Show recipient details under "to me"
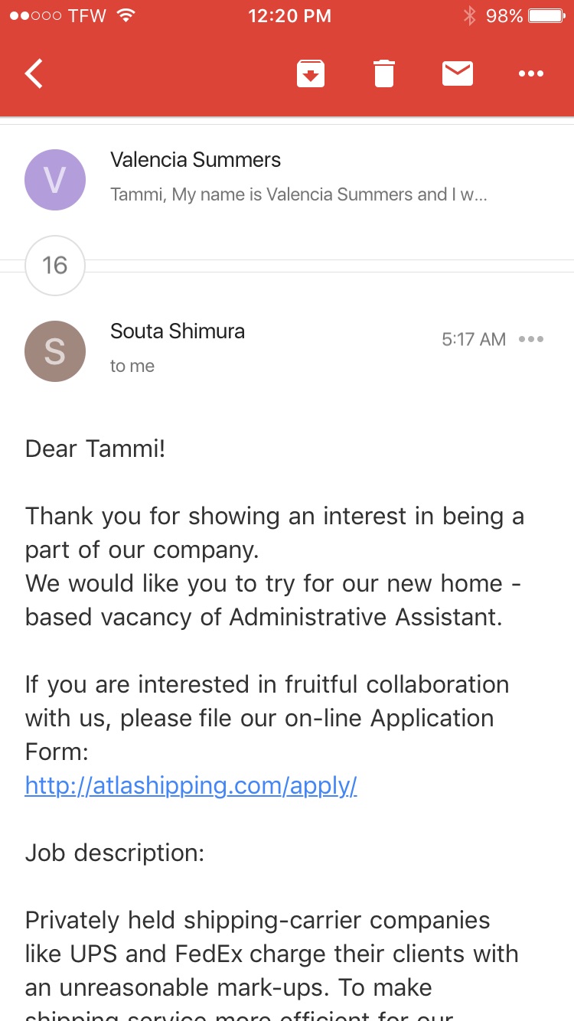The image size is (574, 1021). (132, 367)
